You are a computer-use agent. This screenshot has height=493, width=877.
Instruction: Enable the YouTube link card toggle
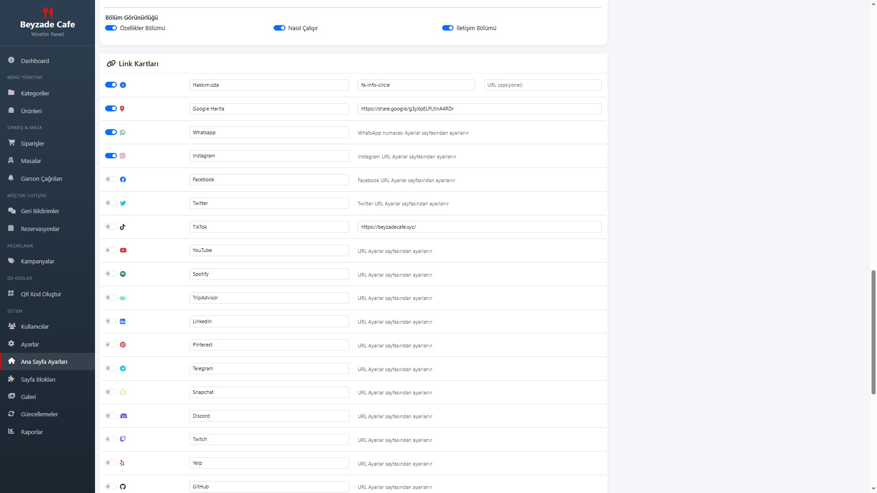tap(111, 250)
